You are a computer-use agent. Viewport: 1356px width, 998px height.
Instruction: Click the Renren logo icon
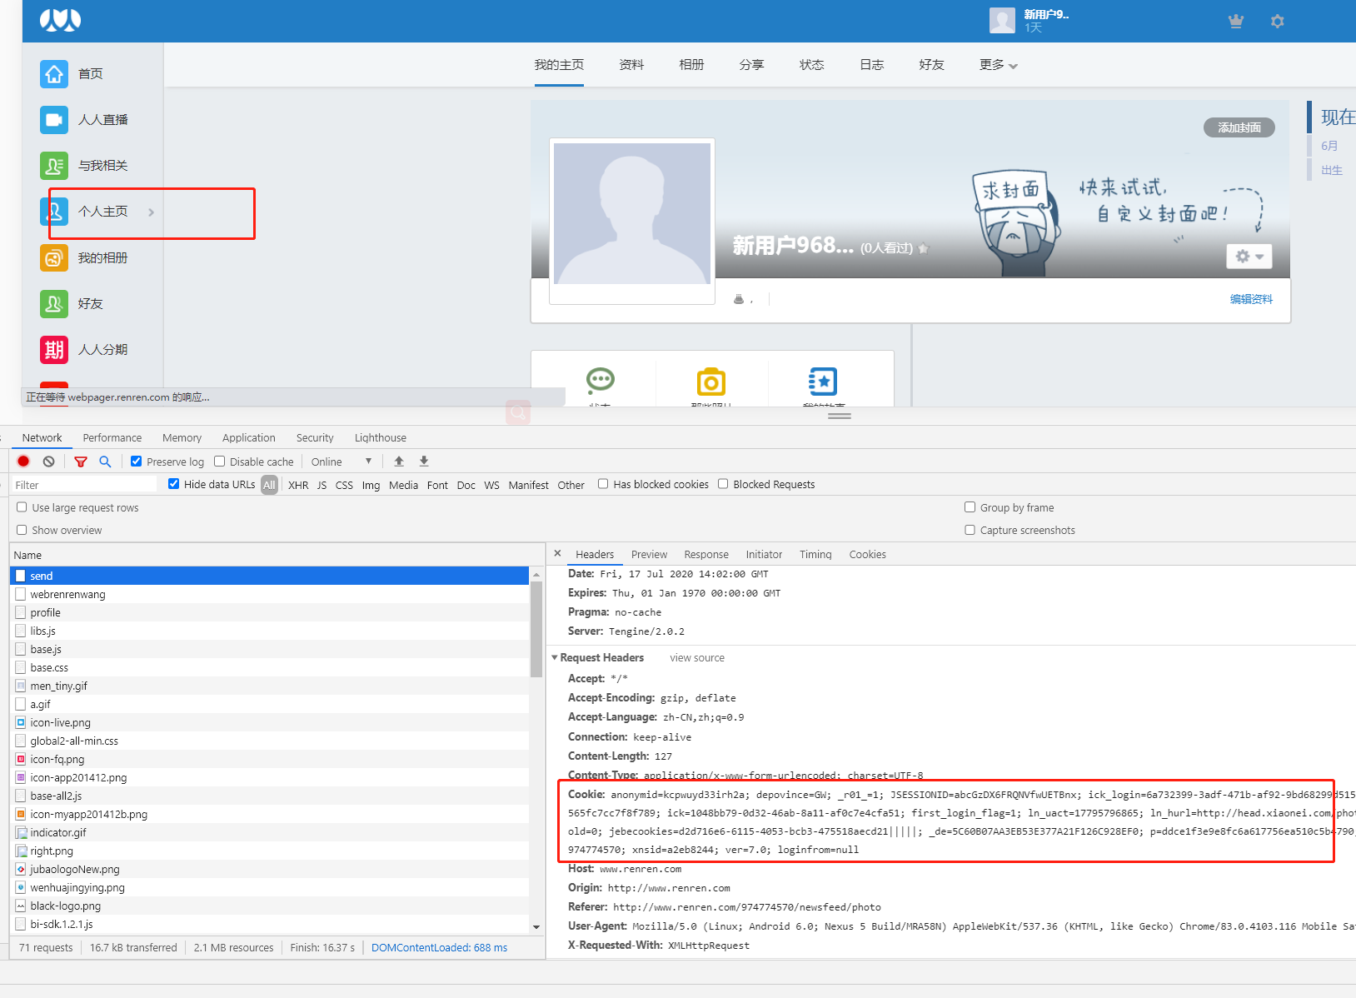click(60, 20)
